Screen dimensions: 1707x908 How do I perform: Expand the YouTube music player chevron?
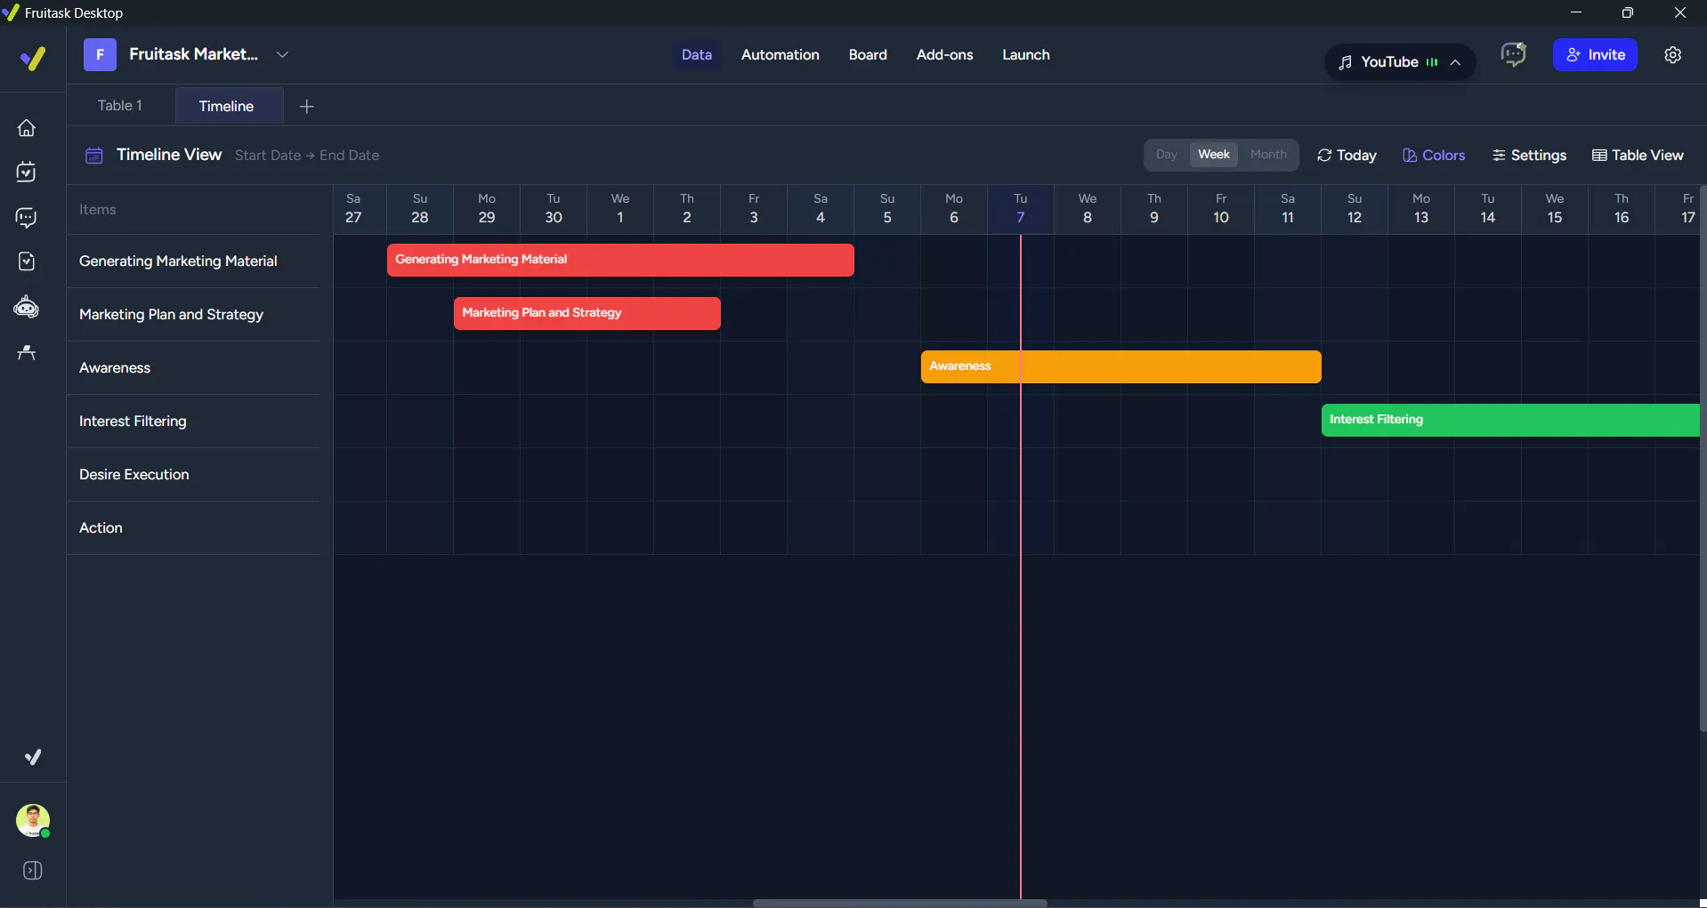point(1455,62)
